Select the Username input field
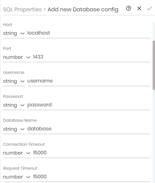155x183 pixels. 89,81
